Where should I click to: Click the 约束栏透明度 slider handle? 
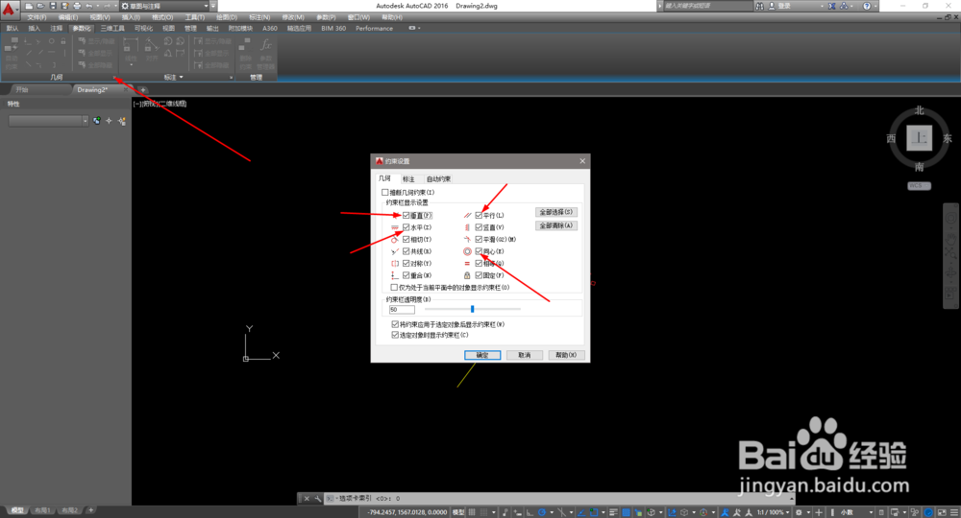click(472, 310)
